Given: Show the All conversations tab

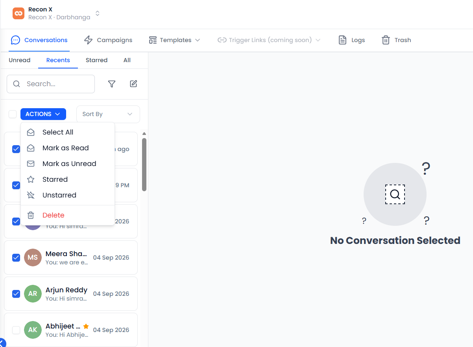Looking at the screenshot, I should (127, 60).
